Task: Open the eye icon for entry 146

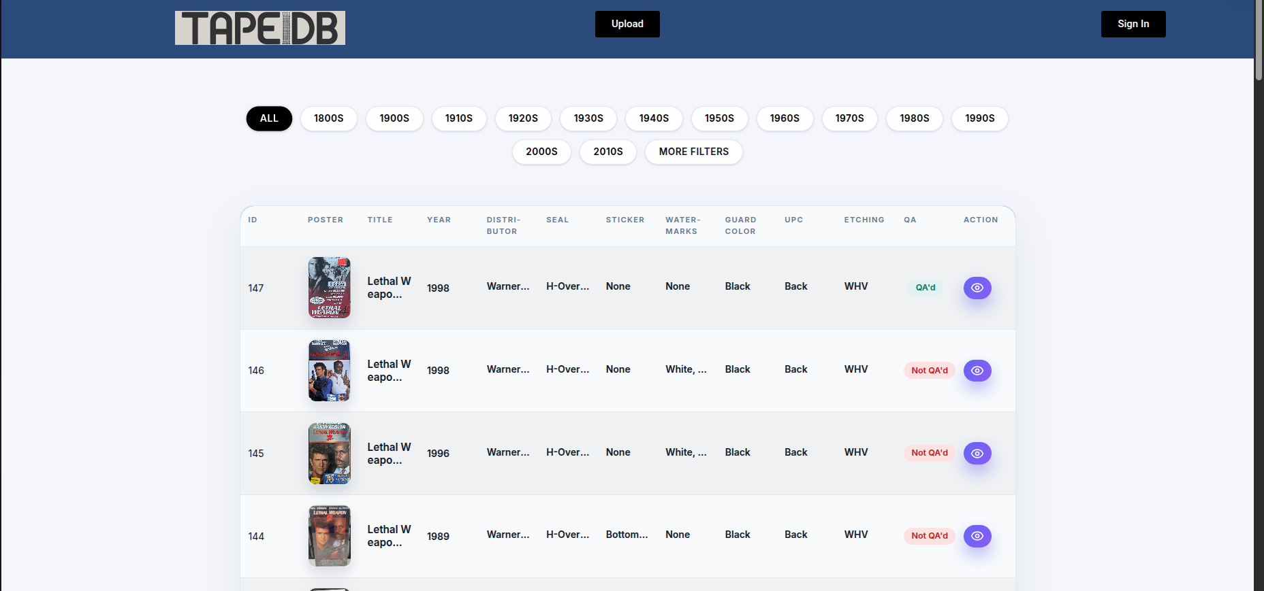Action: tap(977, 371)
